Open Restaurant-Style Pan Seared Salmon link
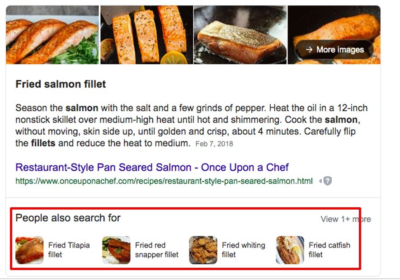Image resolution: width=400 pixels, height=280 pixels. point(152,168)
